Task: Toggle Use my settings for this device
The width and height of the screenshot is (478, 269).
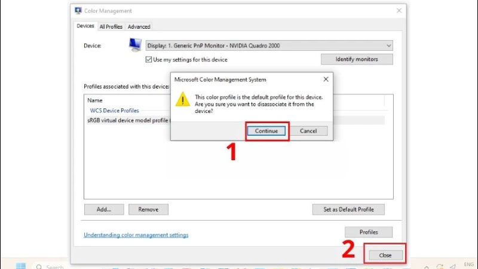Action: pos(149,60)
